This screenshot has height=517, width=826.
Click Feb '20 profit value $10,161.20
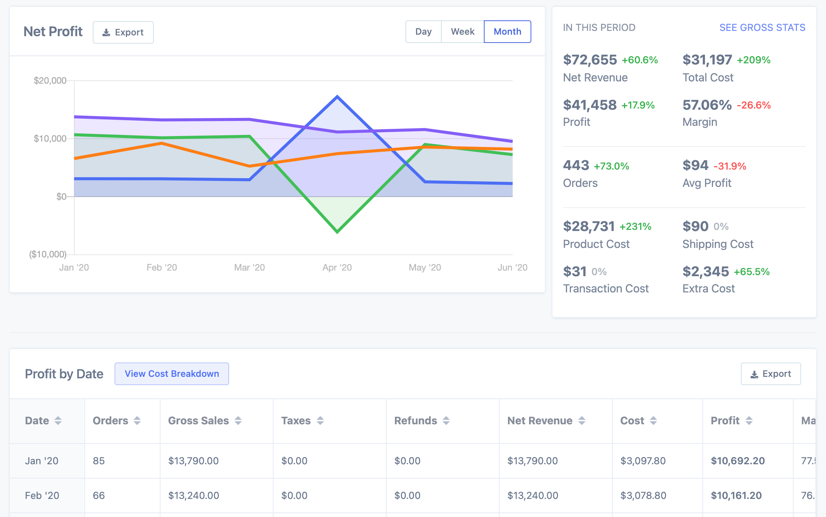point(736,496)
